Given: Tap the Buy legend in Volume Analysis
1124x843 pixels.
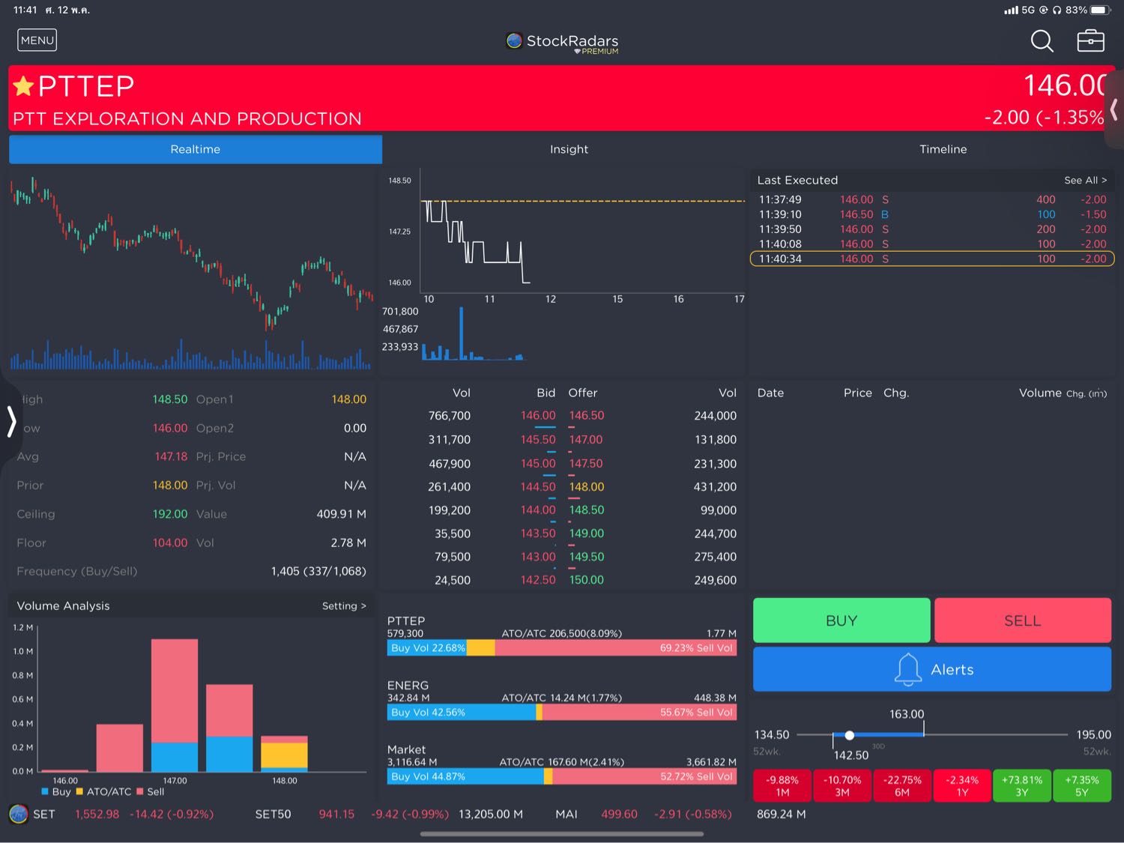Looking at the screenshot, I should coord(56,791).
